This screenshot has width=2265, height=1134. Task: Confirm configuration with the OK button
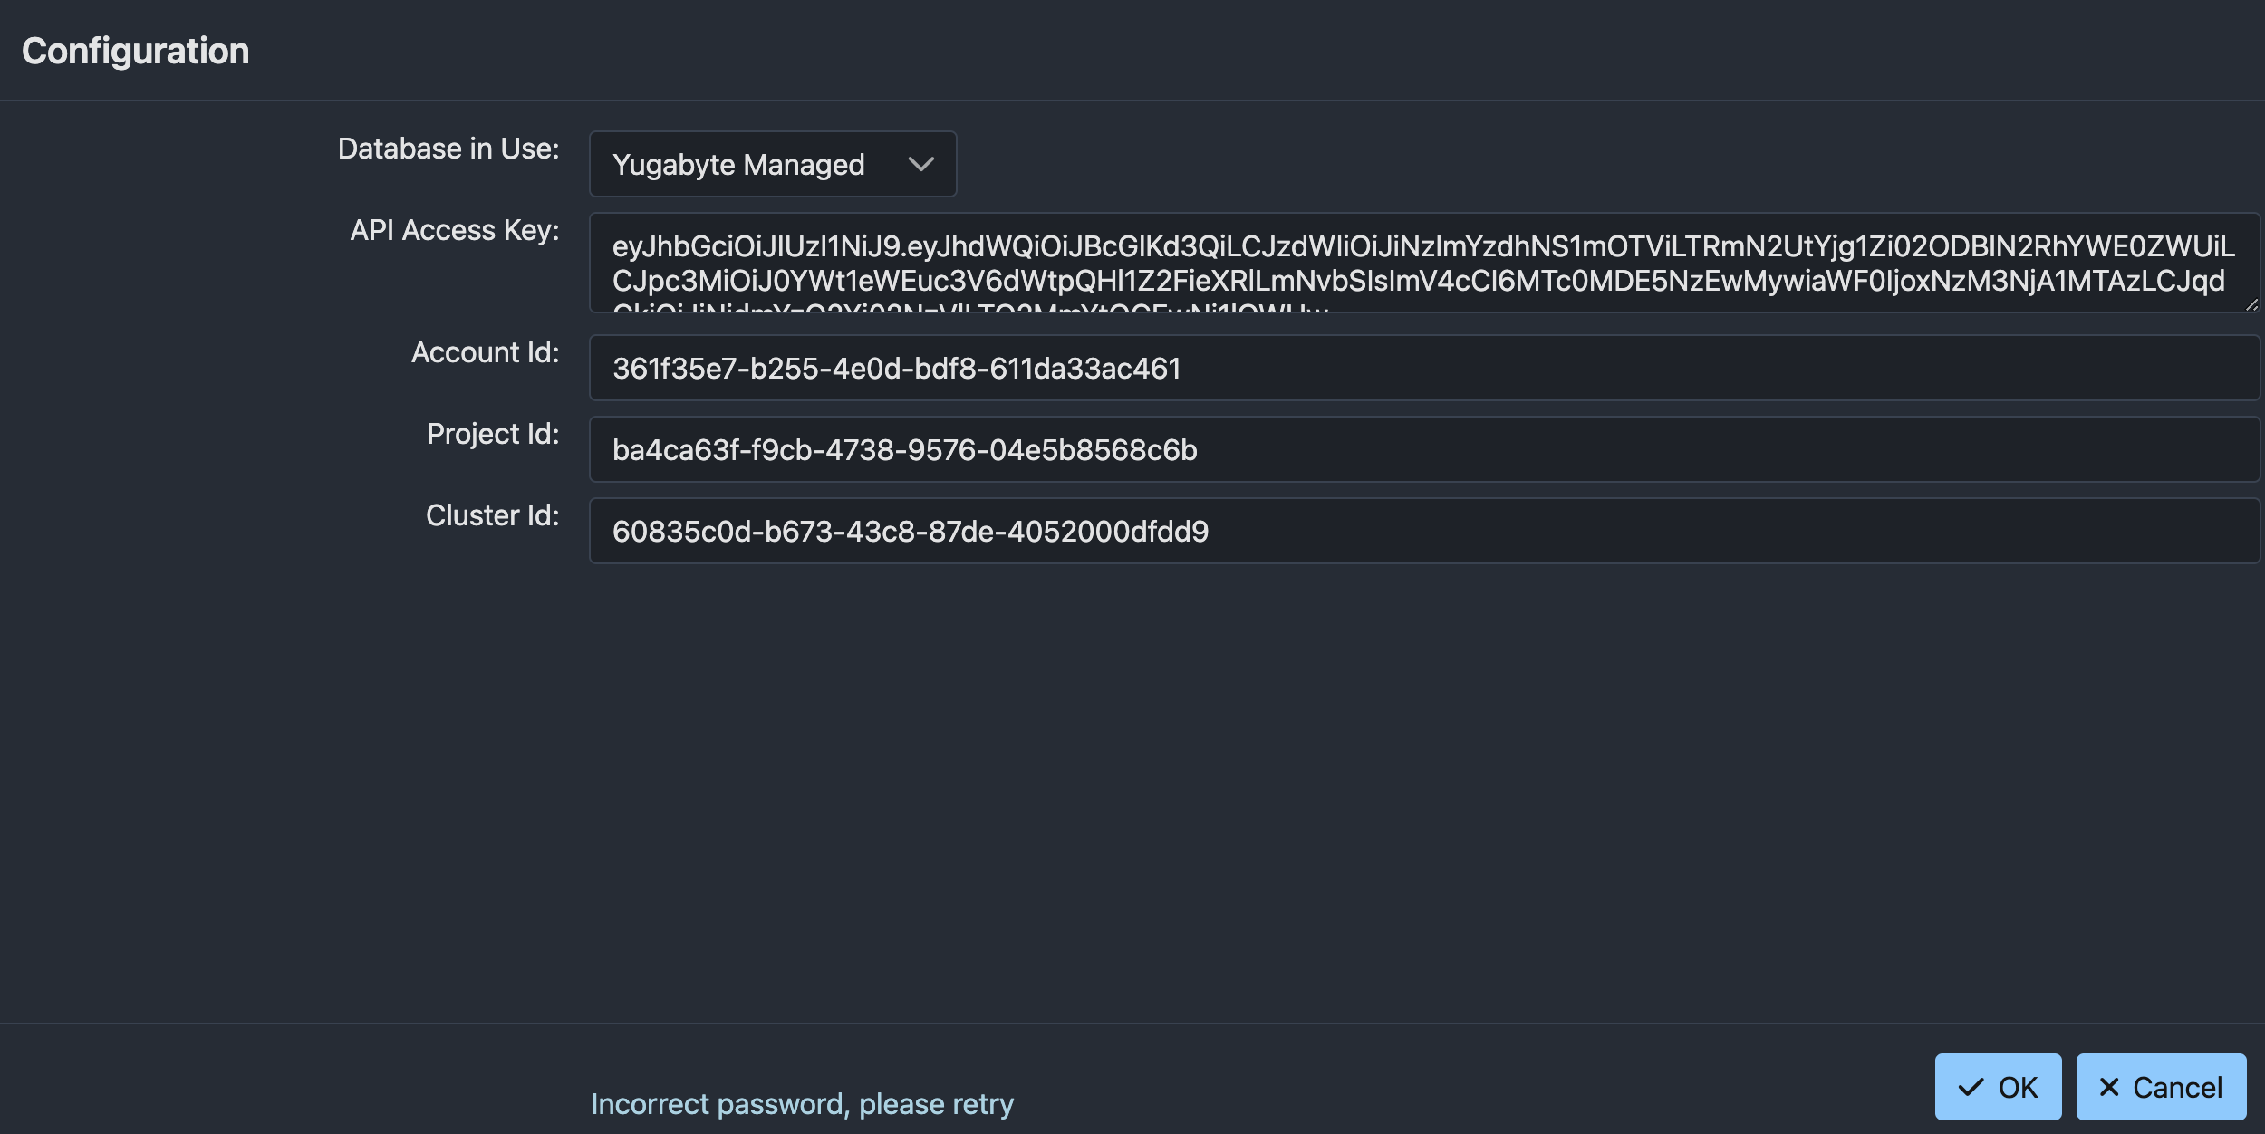1998,1087
